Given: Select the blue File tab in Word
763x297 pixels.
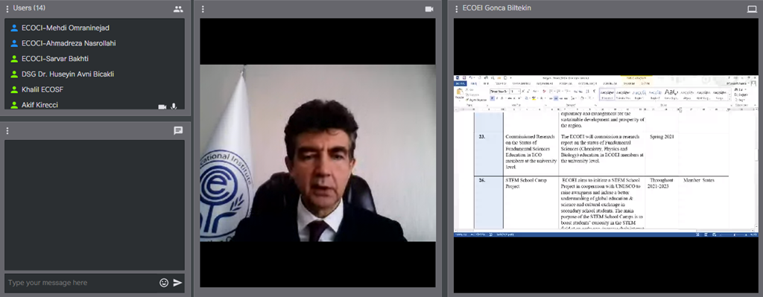Looking at the screenshot, I should point(460,83).
